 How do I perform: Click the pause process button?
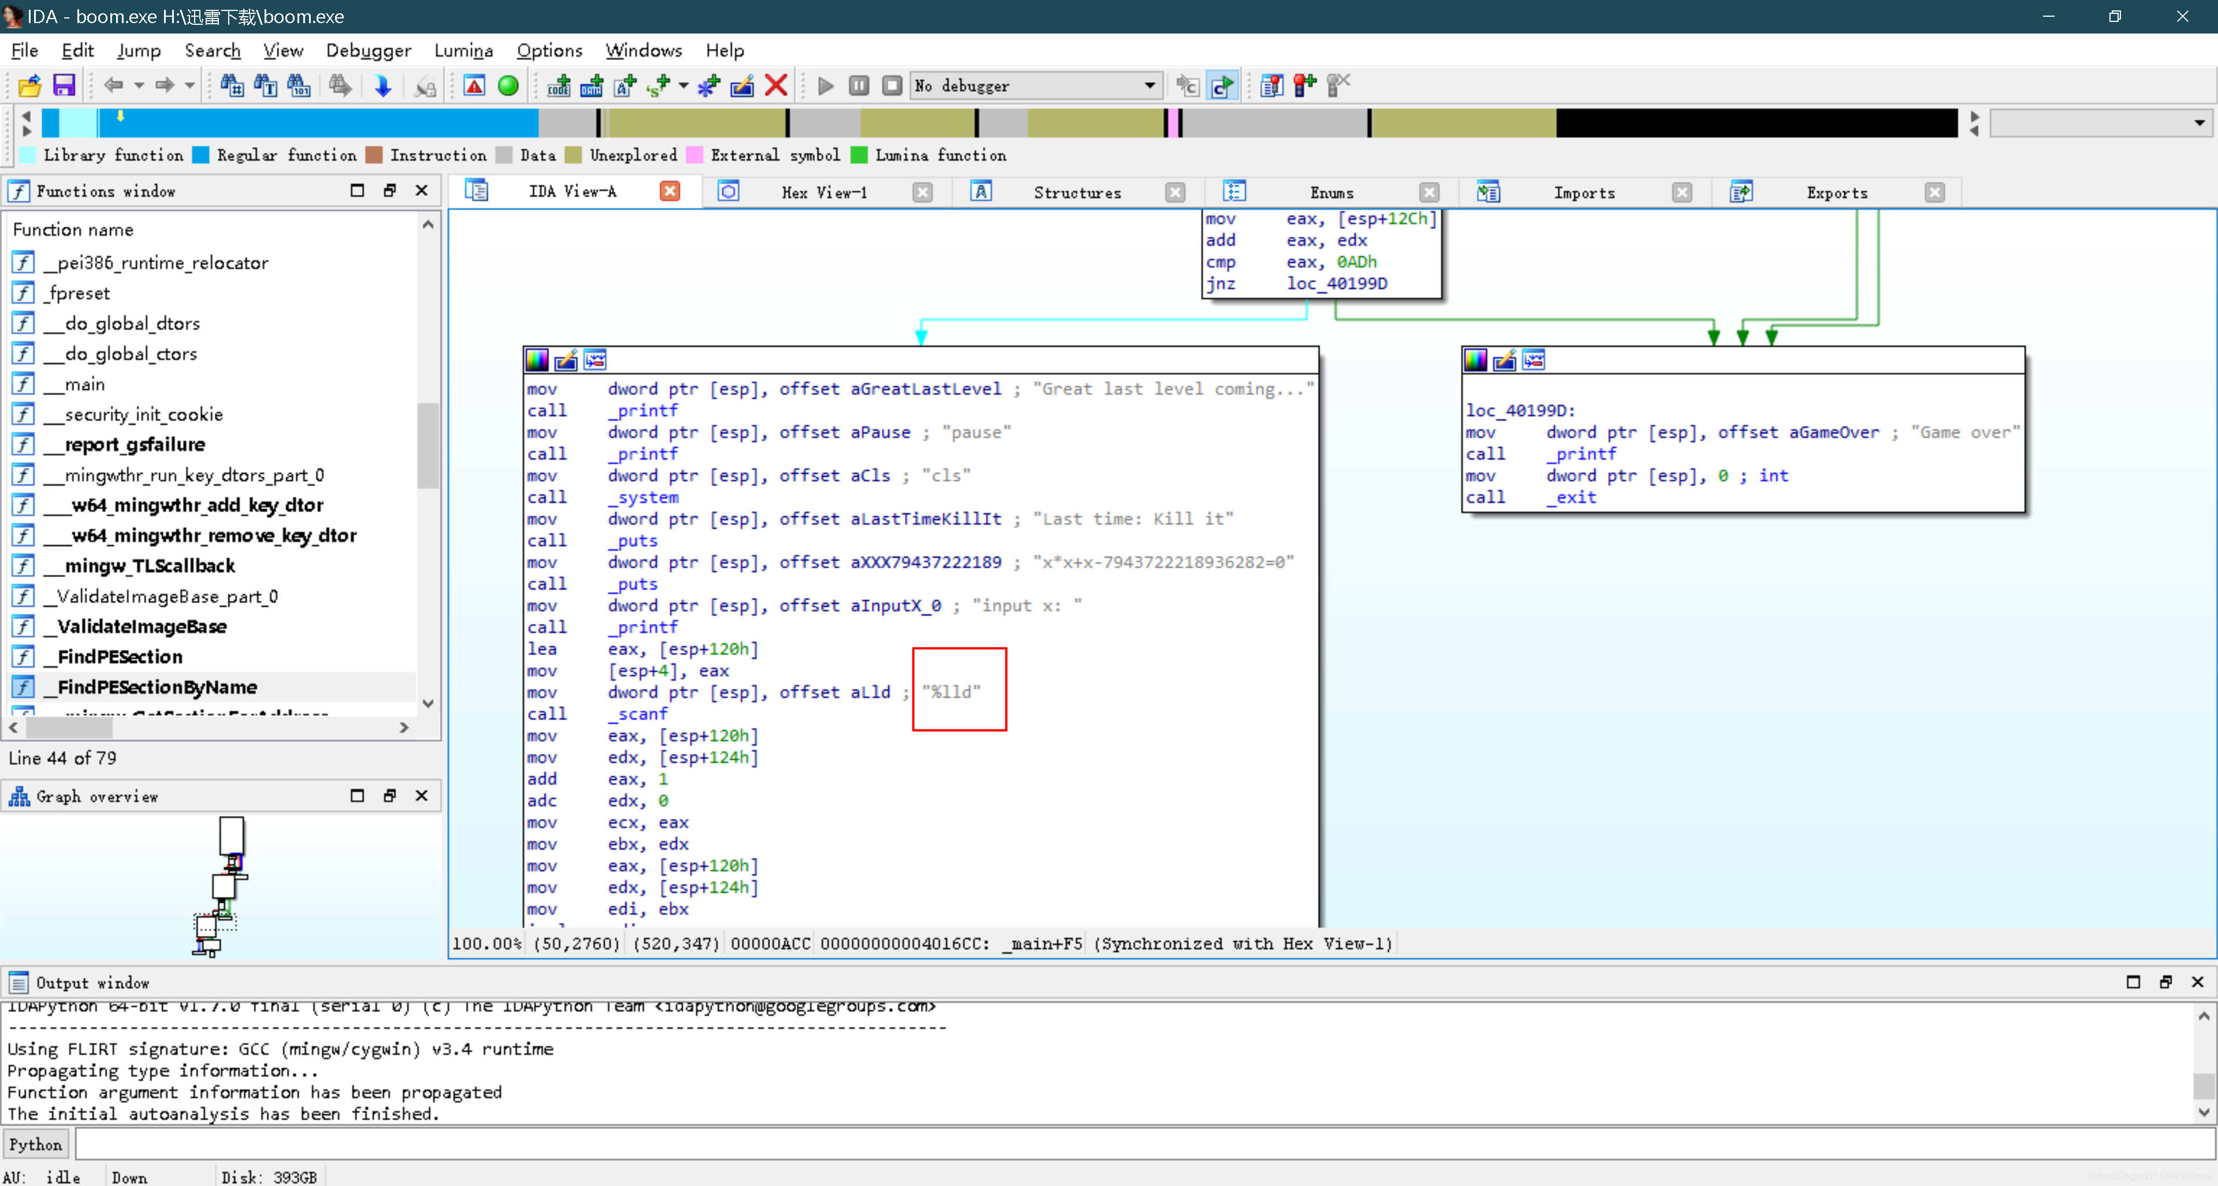click(858, 85)
